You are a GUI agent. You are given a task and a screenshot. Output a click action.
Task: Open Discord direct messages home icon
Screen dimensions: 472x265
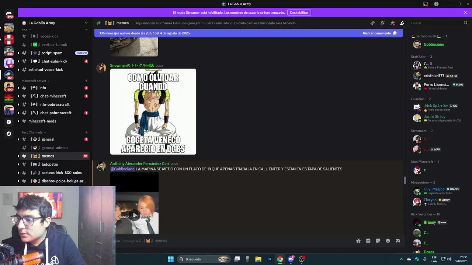click(x=9, y=15)
